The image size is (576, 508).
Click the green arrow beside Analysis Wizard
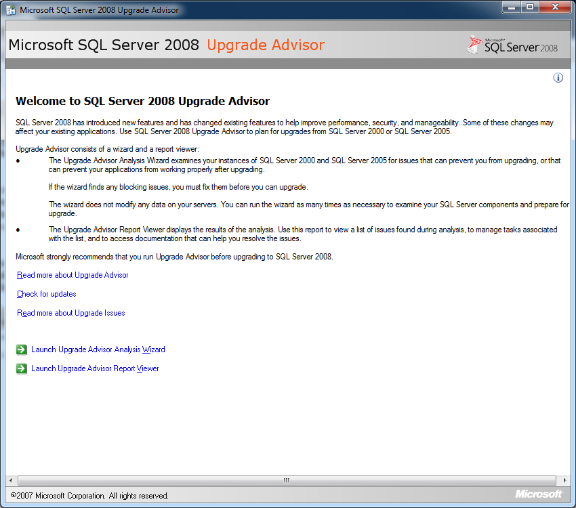[x=21, y=350]
